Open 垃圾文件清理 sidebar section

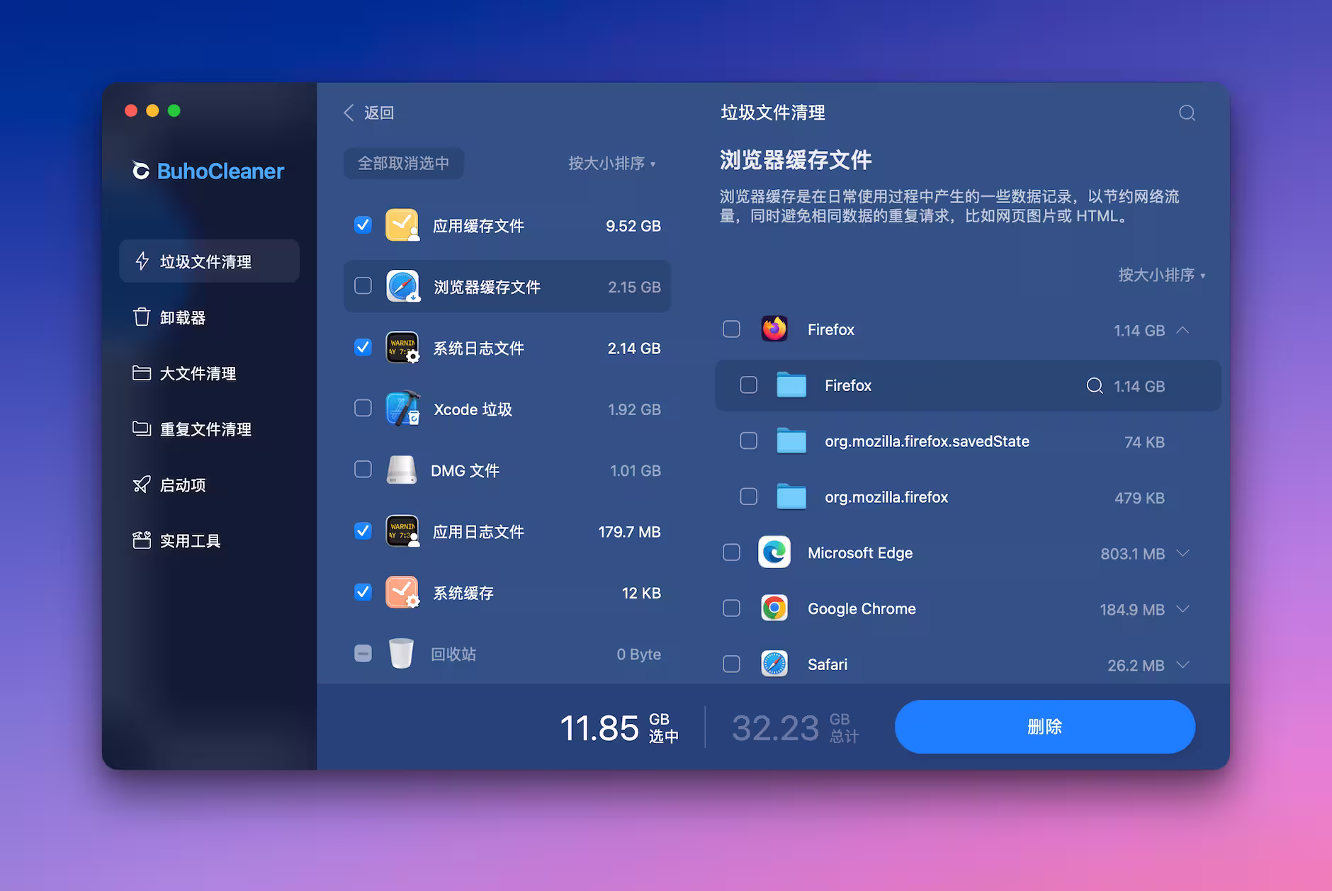209,261
